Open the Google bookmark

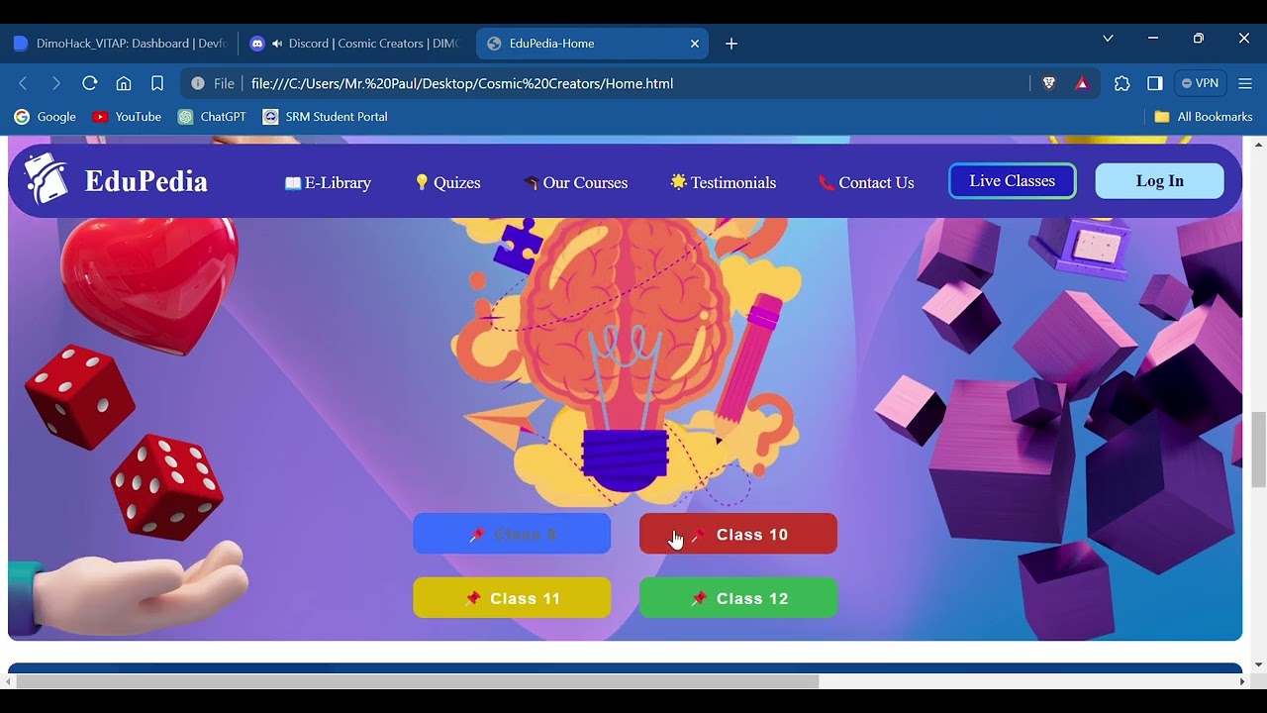[x=45, y=117]
